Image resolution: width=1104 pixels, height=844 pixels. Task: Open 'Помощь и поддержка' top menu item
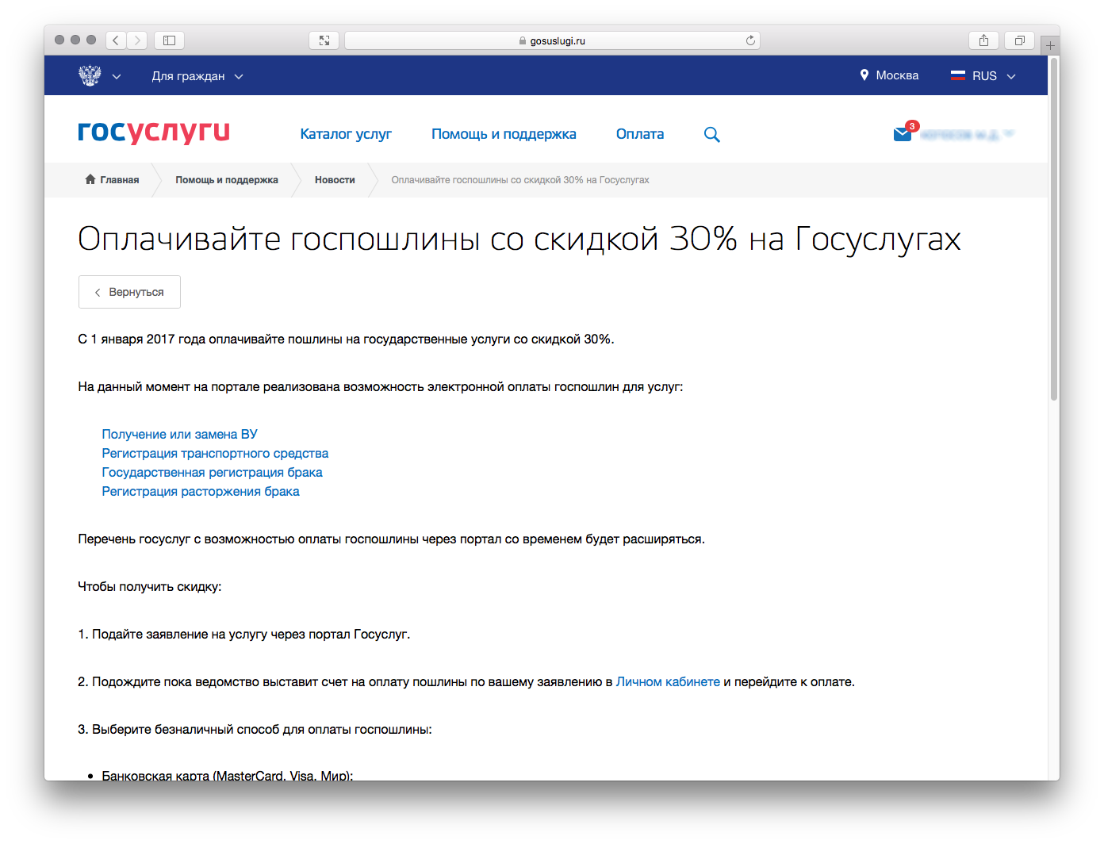click(x=504, y=134)
